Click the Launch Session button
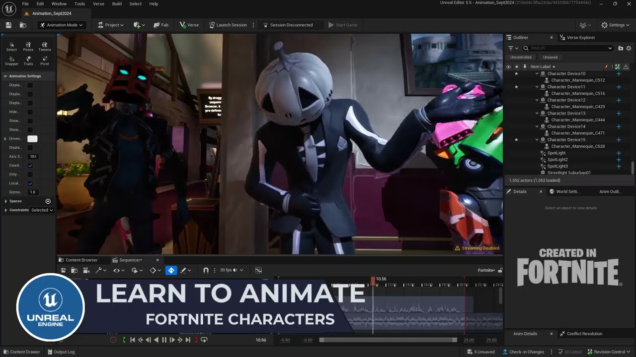This screenshot has height=357, width=636. [x=228, y=25]
